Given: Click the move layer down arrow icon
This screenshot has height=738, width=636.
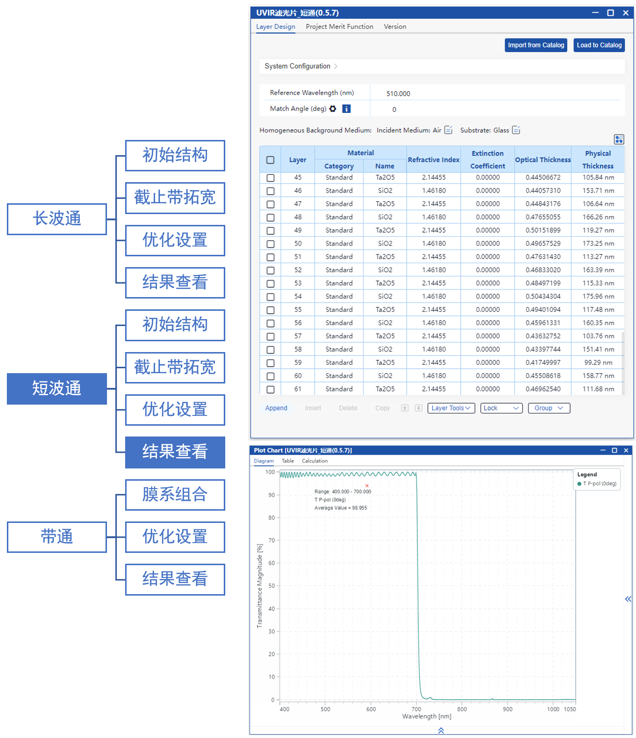Looking at the screenshot, I should tap(419, 408).
